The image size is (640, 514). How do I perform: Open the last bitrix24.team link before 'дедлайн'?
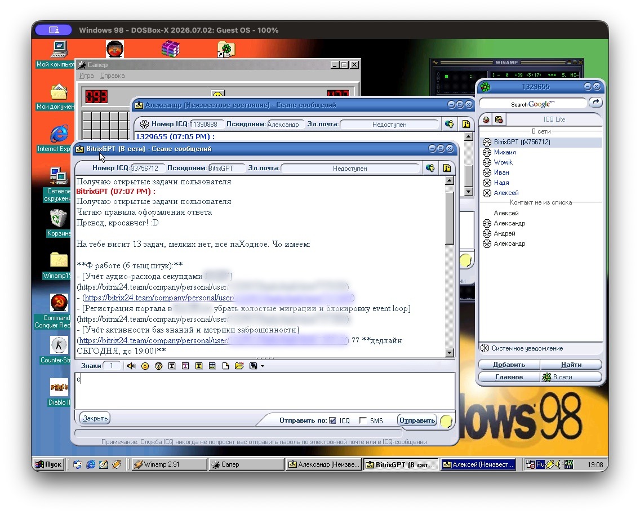[212, 340]
